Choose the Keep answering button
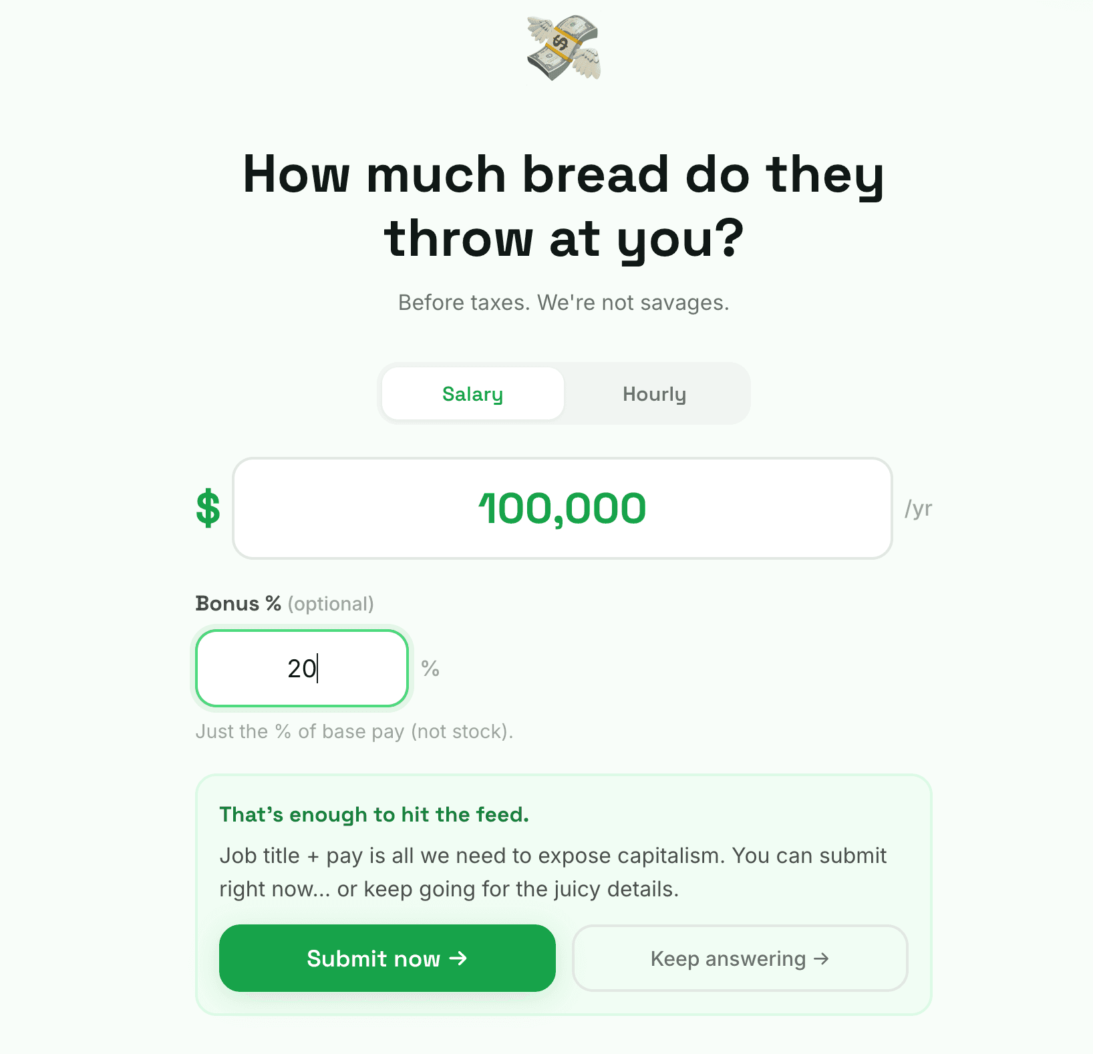The height and width of the screenshot is (1054, 1093). [x=740, y=958]
